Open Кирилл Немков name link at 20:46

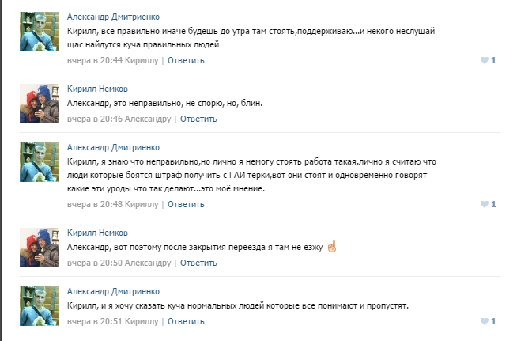coord(97,89)
